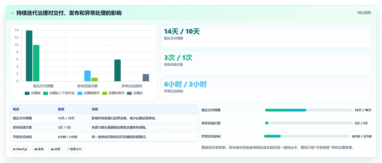This screenshot has width=382, height=163.
Task: Click description starting 影响评估和接口边界改善
Action: click(125, 118)
